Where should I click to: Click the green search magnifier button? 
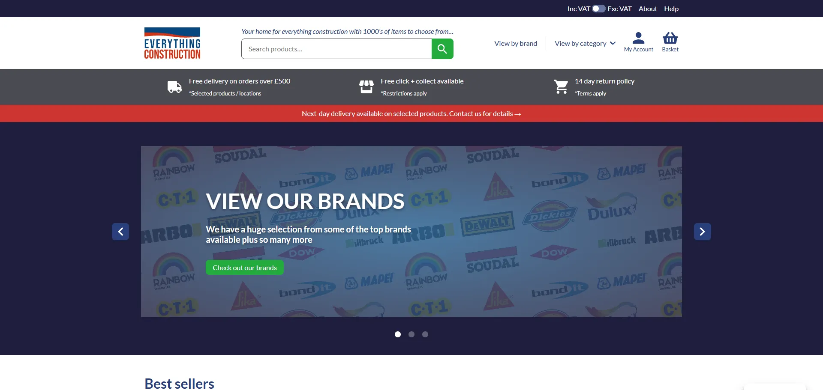(442, 49)
